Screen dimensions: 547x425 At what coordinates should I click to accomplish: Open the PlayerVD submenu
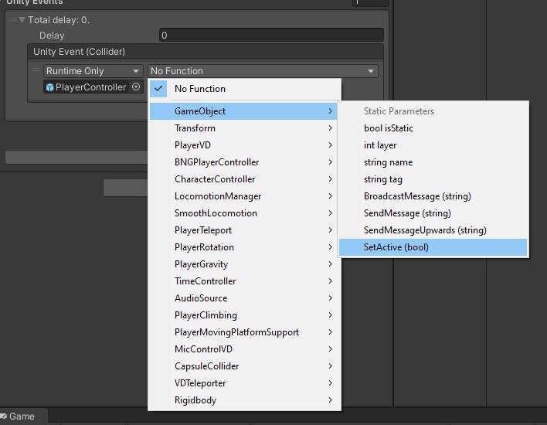(x=245, y=145)
